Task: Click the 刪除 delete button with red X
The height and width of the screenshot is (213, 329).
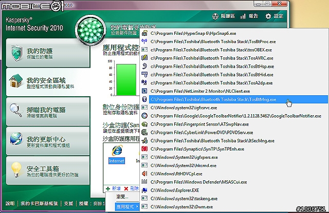Action: pos(132,188)
